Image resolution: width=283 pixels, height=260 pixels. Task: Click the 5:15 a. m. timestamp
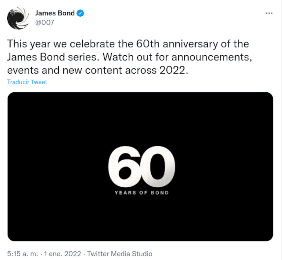tap(23, 254)
